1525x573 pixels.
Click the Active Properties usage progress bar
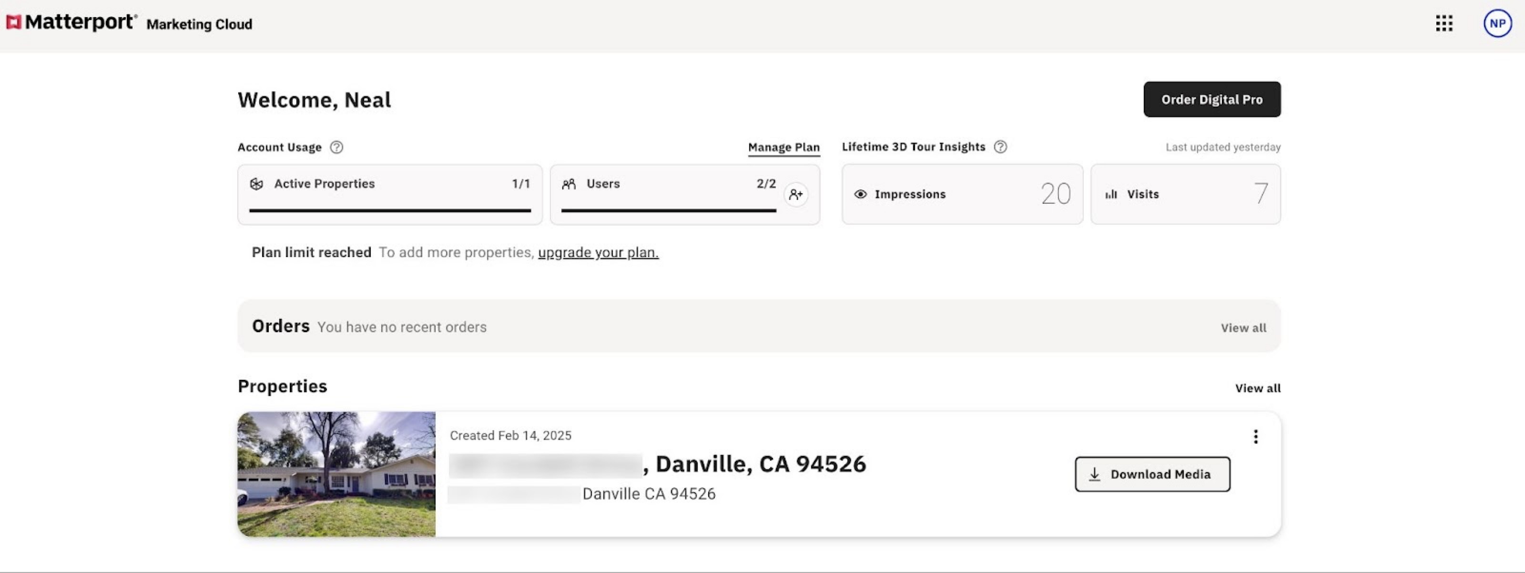pos(389,210)
